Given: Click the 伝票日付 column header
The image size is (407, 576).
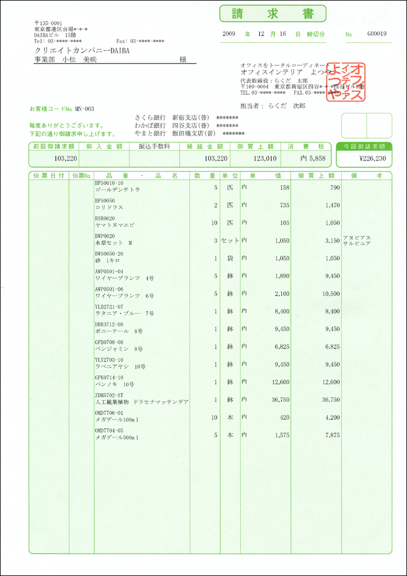Looking at the screenshot, I should [x=49, y=176].
